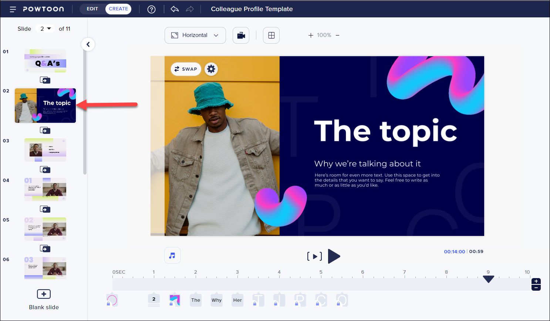Undo the last action

click(175, 9)
